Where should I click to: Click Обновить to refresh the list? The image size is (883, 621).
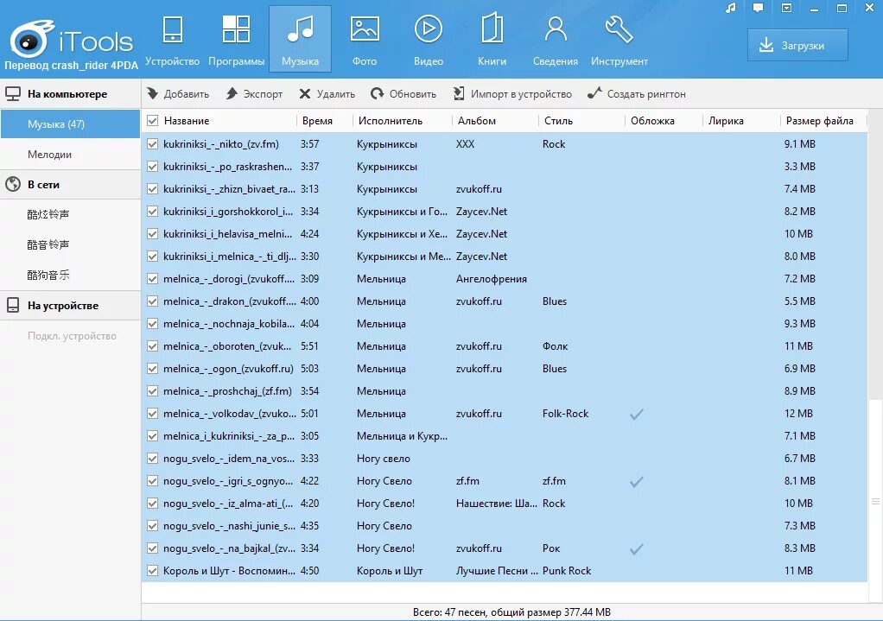point(403,94)
